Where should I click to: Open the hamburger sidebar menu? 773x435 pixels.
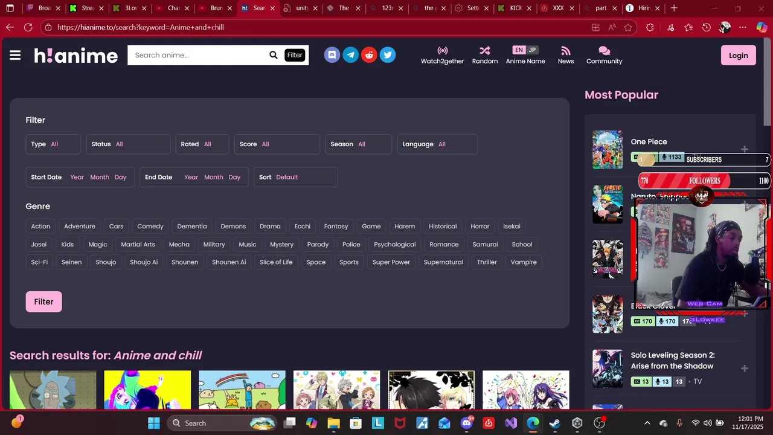tap(15, 56)
